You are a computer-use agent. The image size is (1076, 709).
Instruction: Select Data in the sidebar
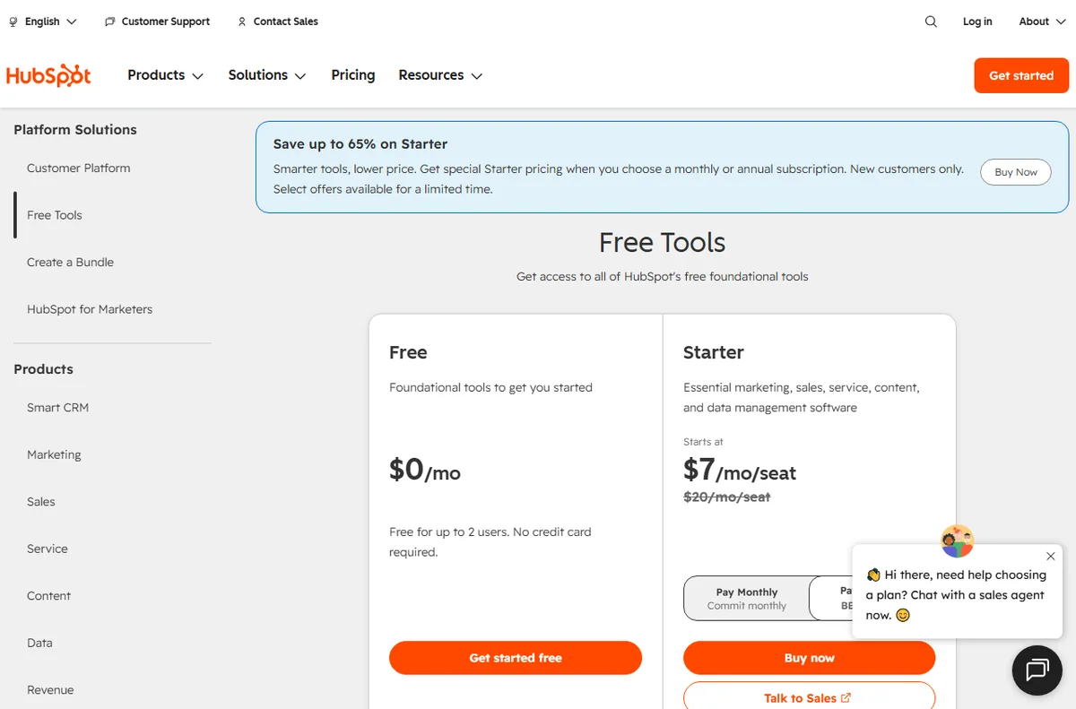(x=39, y=643)
